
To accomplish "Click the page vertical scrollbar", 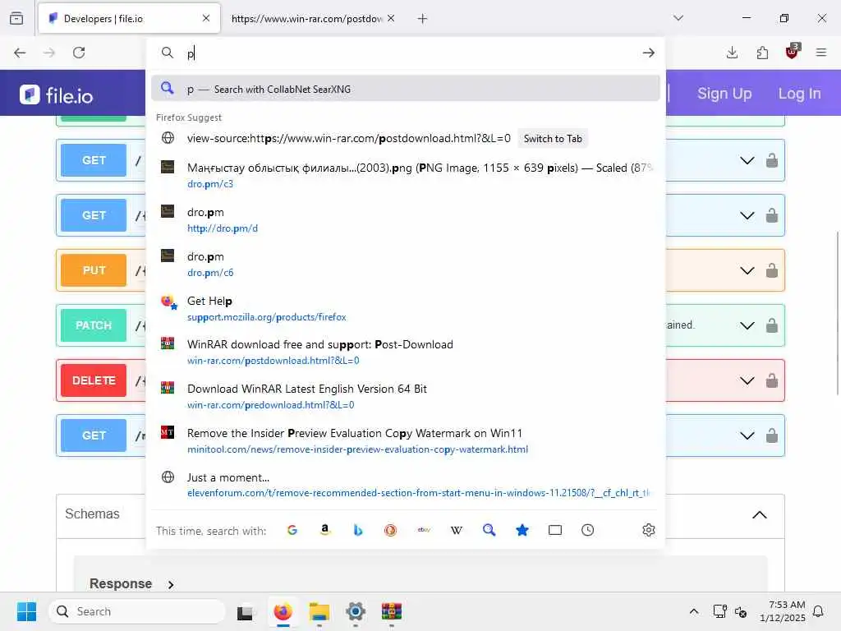I will coord(837,313).
